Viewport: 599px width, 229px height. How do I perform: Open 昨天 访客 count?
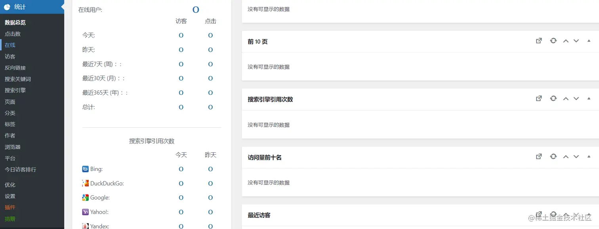181,50
